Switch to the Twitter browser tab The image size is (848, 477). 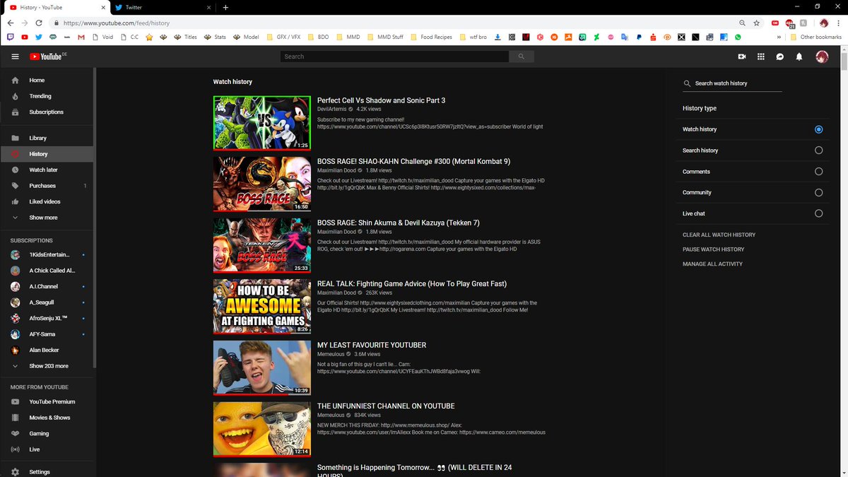162,7
